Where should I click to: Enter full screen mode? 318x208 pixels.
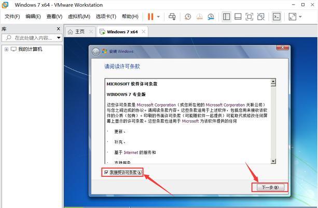(249, 17)
